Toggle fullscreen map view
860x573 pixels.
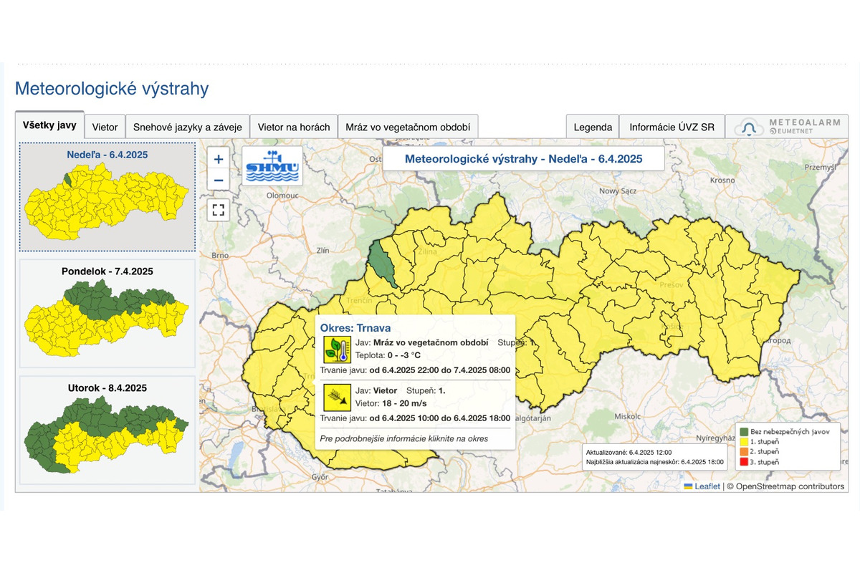[x=219, y=210]
